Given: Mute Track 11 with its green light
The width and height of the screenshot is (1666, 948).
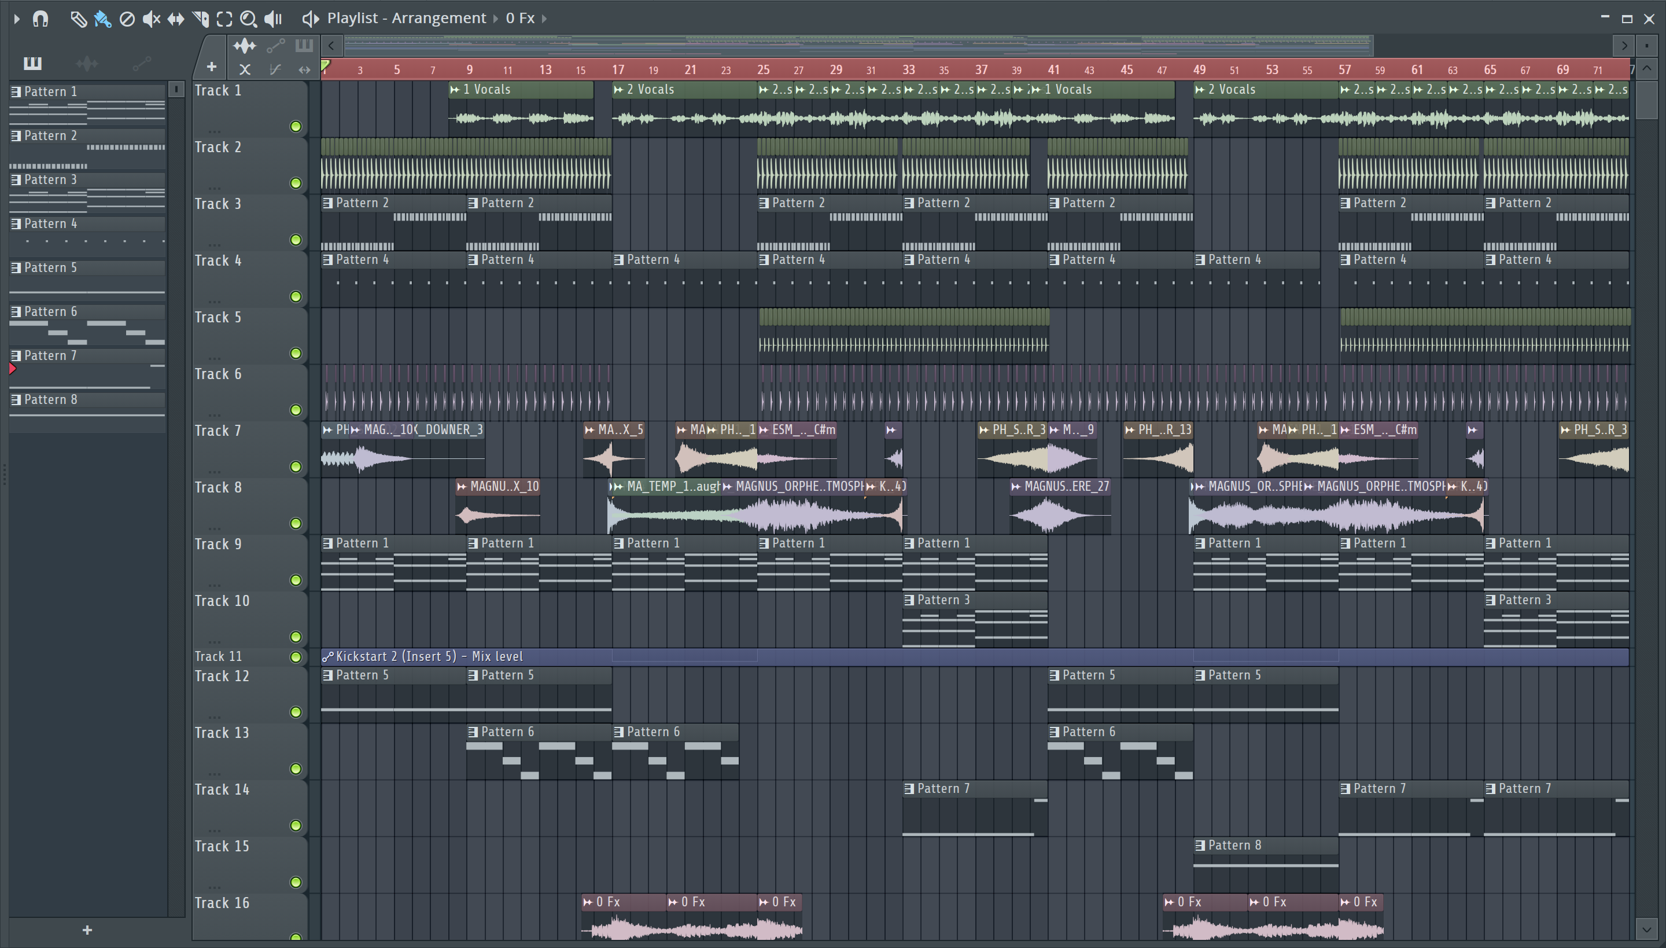Looking at the screenshot, I should [296, 657].
